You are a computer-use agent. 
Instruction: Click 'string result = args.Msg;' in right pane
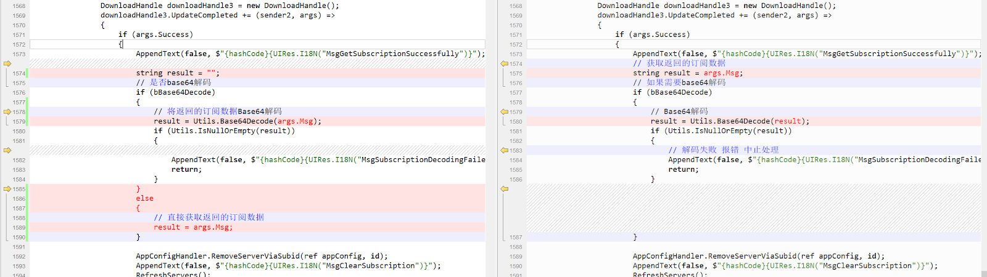[x=687, y=73]
